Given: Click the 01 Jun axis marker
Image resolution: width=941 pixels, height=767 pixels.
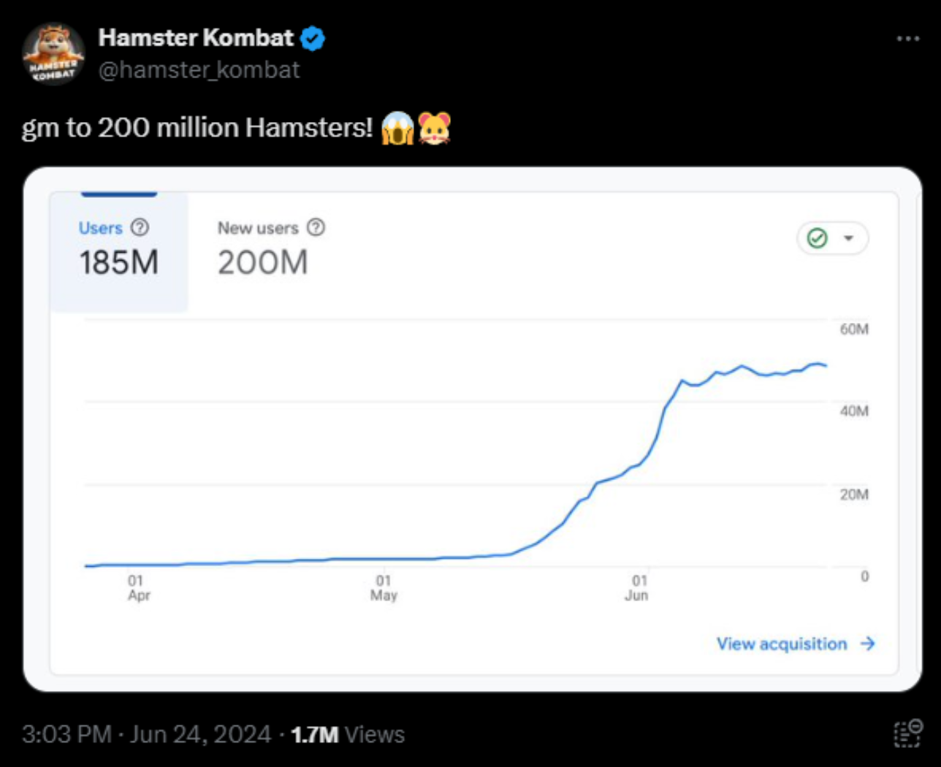Looking at the screenshot, I should [x=637, y=588].
